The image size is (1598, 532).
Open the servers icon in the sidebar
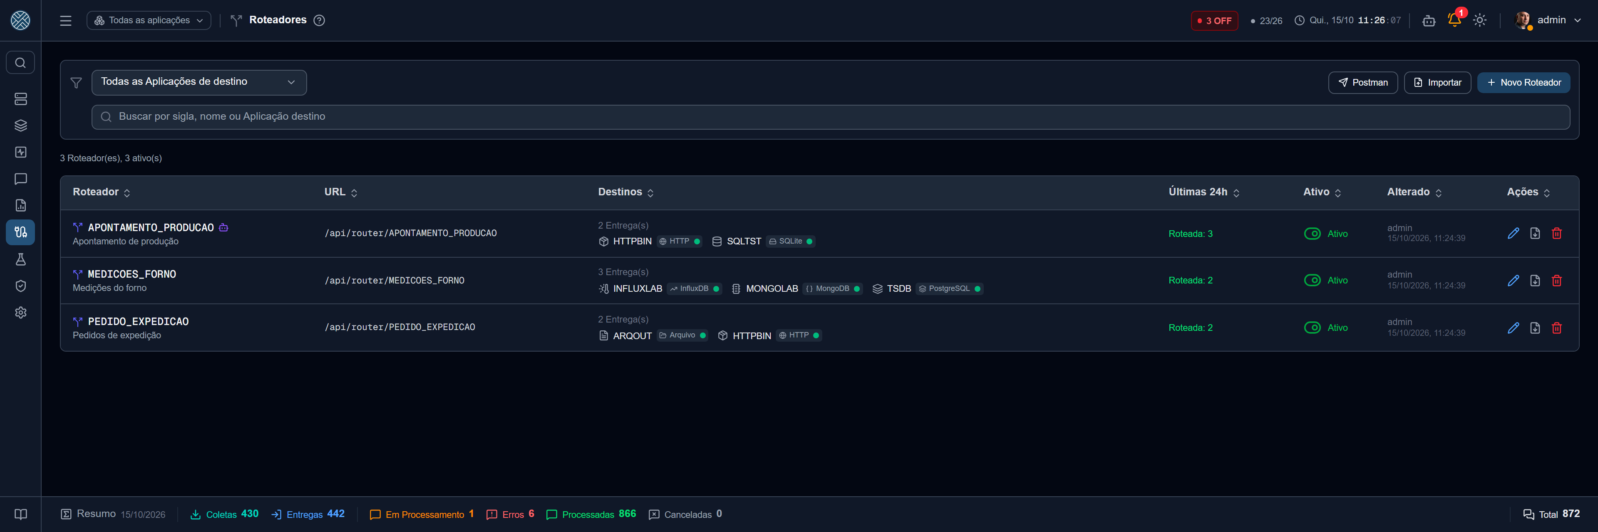click(20, 99)
